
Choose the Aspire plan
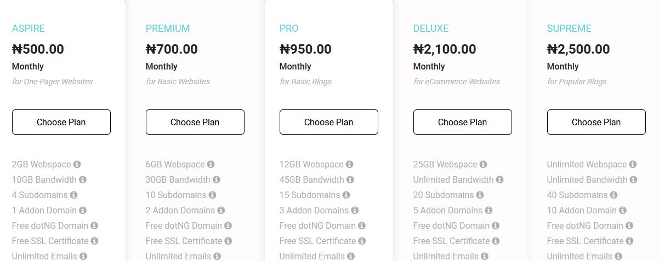[x=61, y=122]
